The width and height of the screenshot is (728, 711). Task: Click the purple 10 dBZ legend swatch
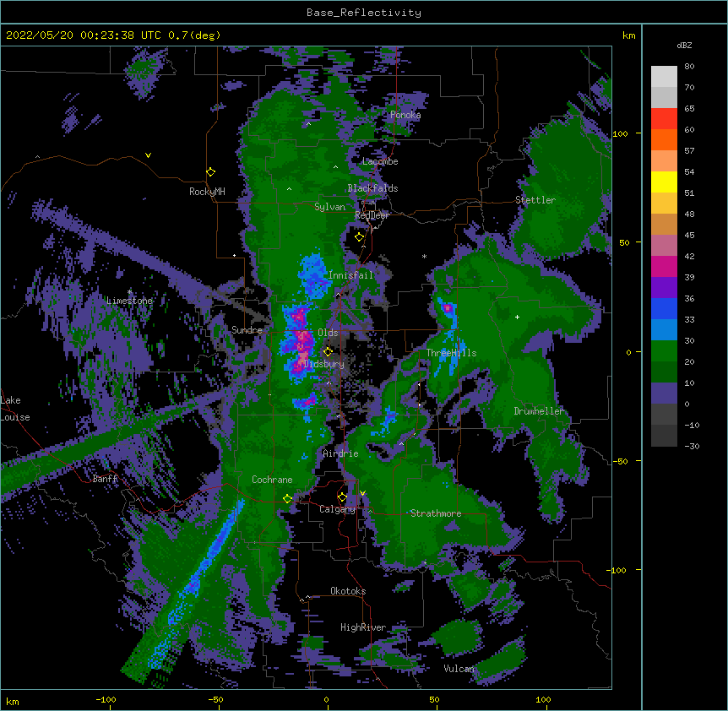[664, 393]
